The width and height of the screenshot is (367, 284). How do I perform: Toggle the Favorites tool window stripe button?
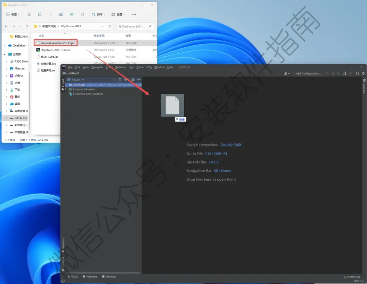(63, 264)
